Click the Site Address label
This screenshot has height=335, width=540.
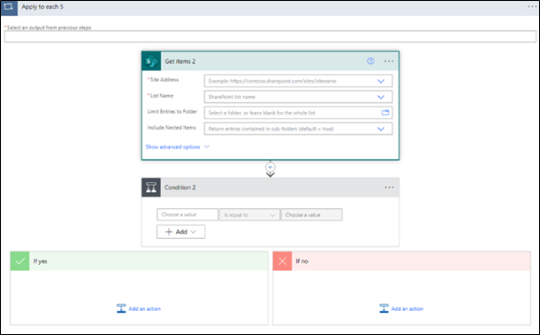click(165, 80)
